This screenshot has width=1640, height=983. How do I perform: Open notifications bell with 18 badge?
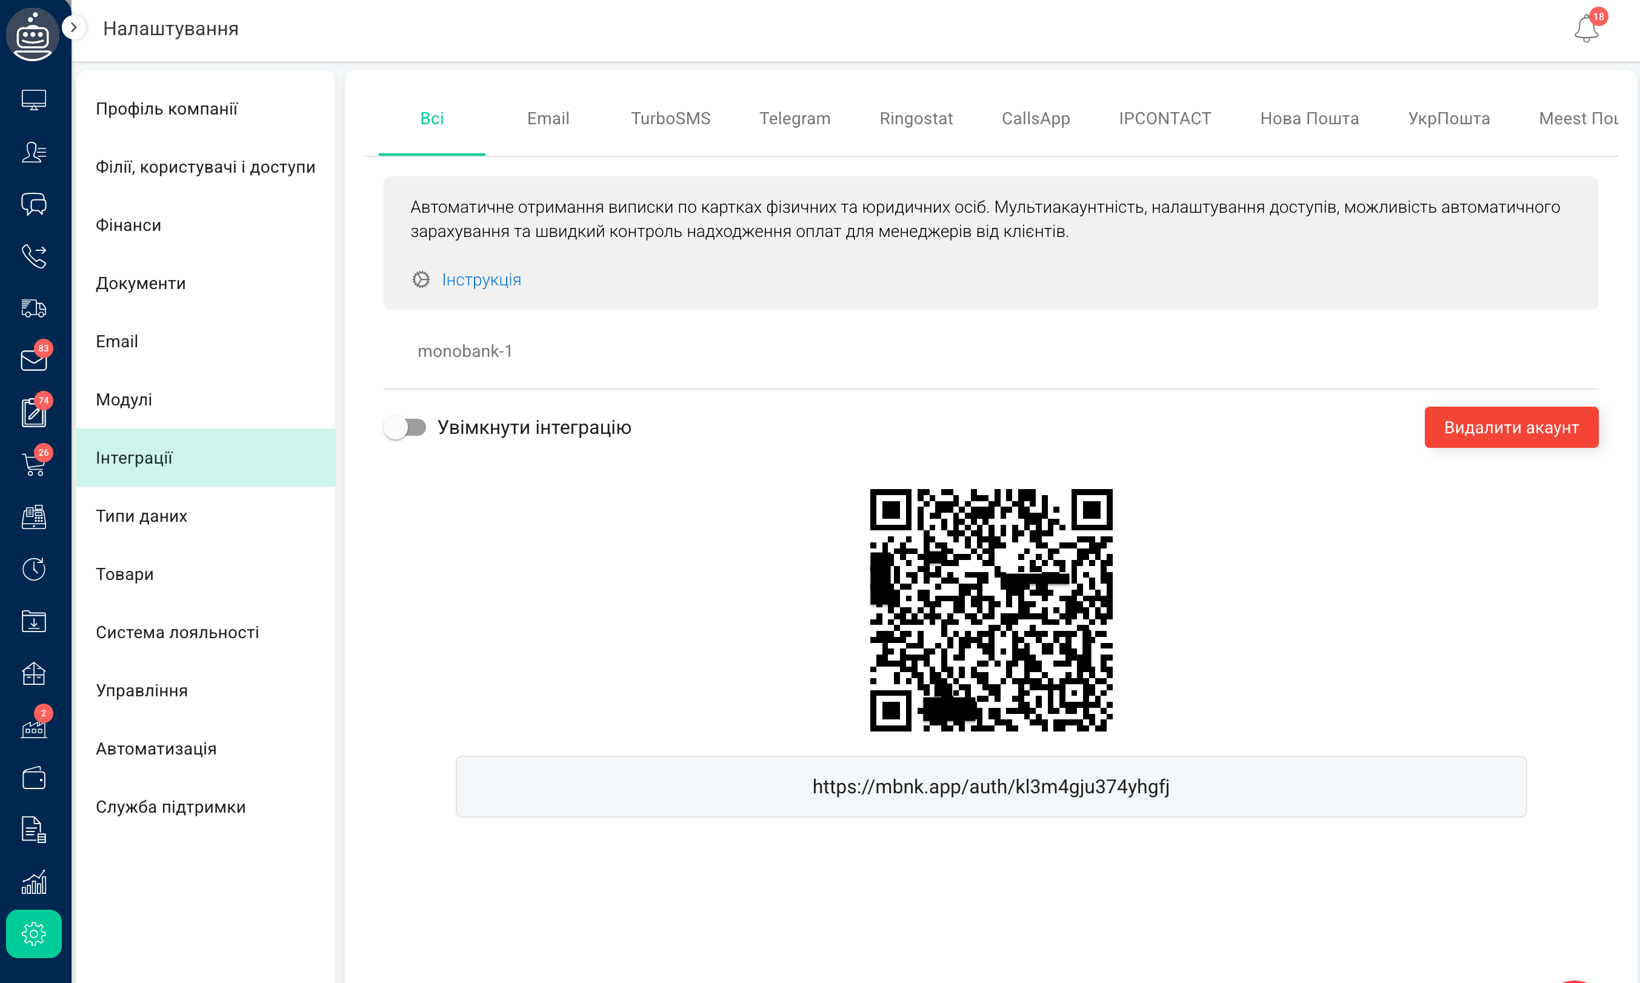1586,28
